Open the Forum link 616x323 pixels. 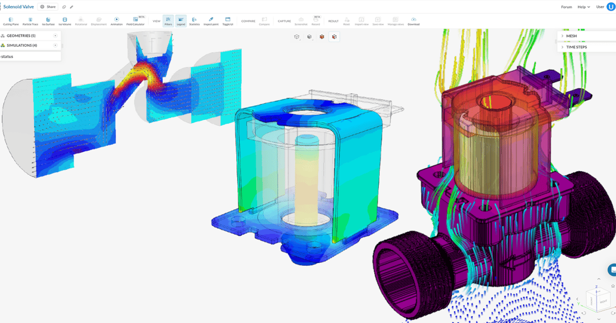pyautogui.click(x=566, y=7)
